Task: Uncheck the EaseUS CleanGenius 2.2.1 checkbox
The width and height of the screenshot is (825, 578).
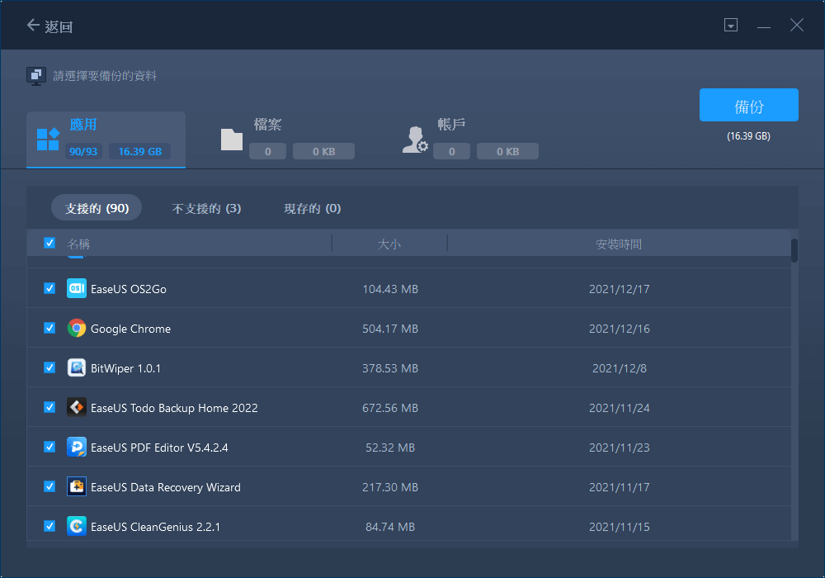Action: pyautogui.click(x=49, y=526)
